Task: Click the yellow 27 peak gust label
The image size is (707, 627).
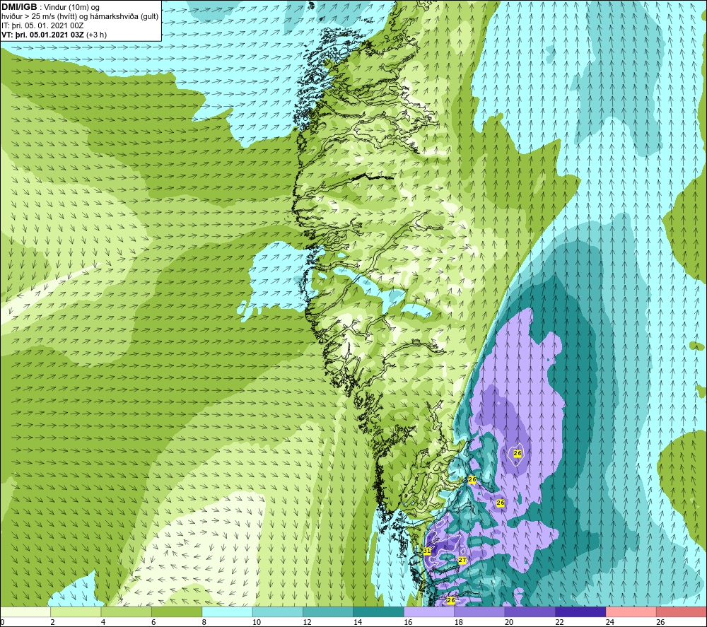Action: (x=462, y=561)
